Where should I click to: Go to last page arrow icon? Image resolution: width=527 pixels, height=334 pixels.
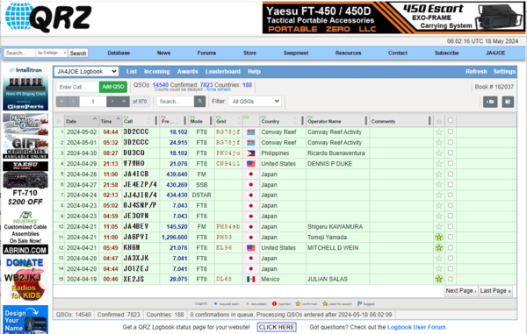click(x=124, y=102)
